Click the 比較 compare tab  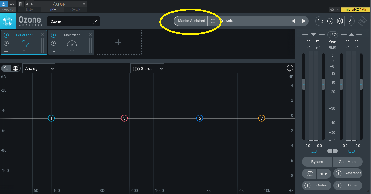pyautogui.click(x=29, y=10)
